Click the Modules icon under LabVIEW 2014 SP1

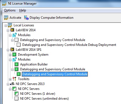(x=14, y=59)
